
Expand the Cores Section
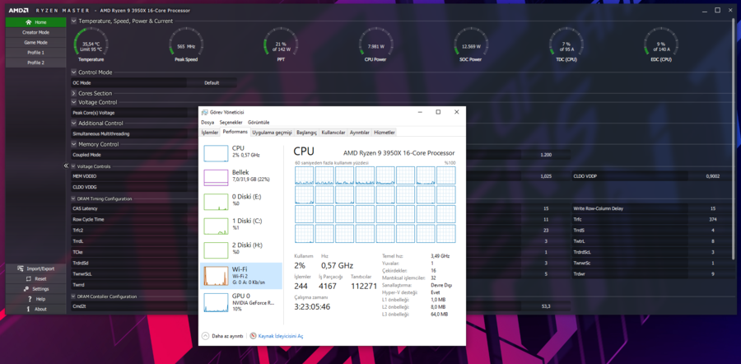(74, 94)
